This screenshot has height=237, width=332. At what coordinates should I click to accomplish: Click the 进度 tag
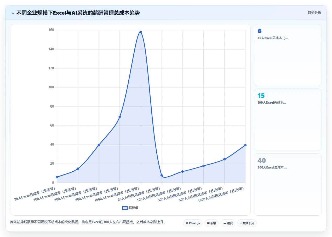[x=228, y=223]
